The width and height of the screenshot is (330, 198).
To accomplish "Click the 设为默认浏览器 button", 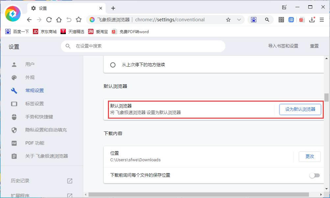I will (x=300, y=109).
